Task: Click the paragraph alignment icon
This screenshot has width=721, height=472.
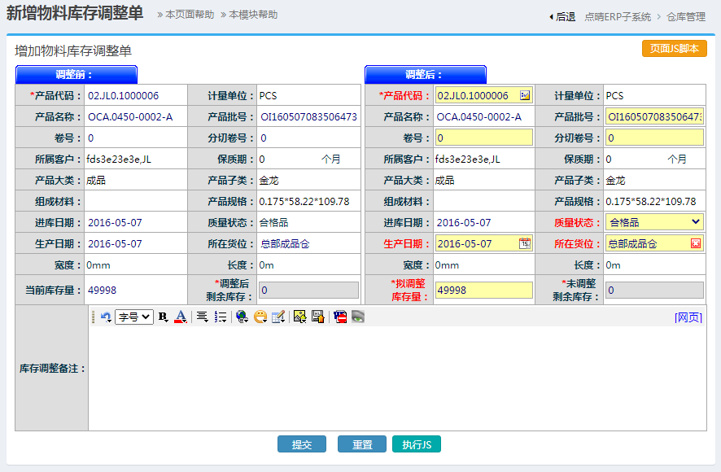Action: pos(202,317)
